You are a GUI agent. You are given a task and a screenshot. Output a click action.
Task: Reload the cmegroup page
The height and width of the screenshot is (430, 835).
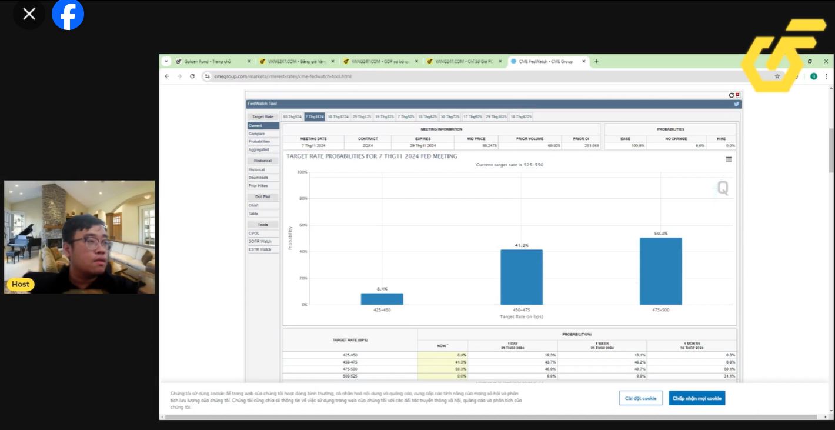(x=192, y=76)
